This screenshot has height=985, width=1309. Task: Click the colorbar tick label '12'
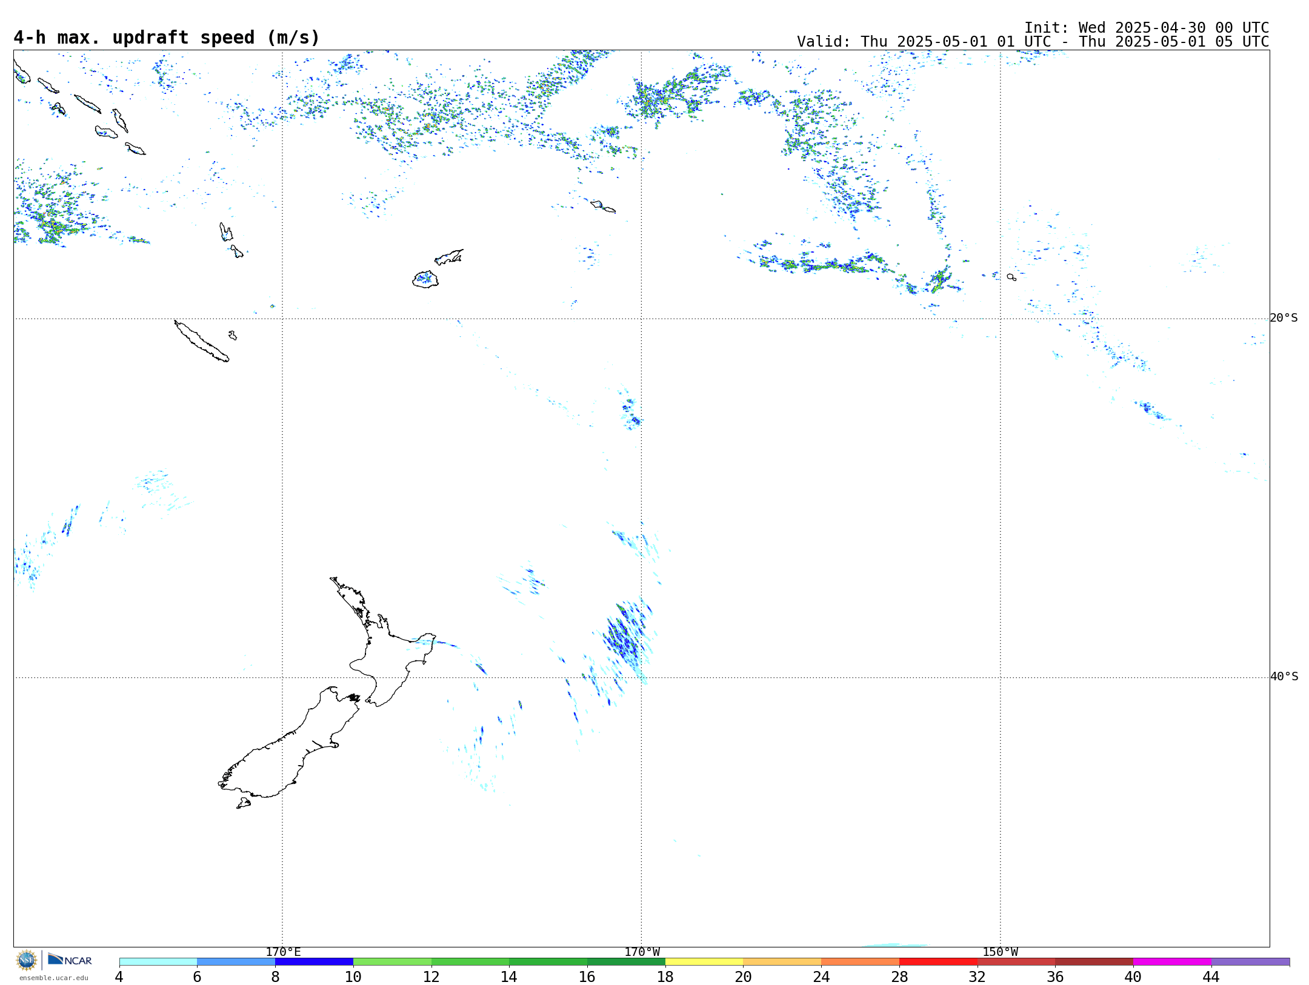431,977
